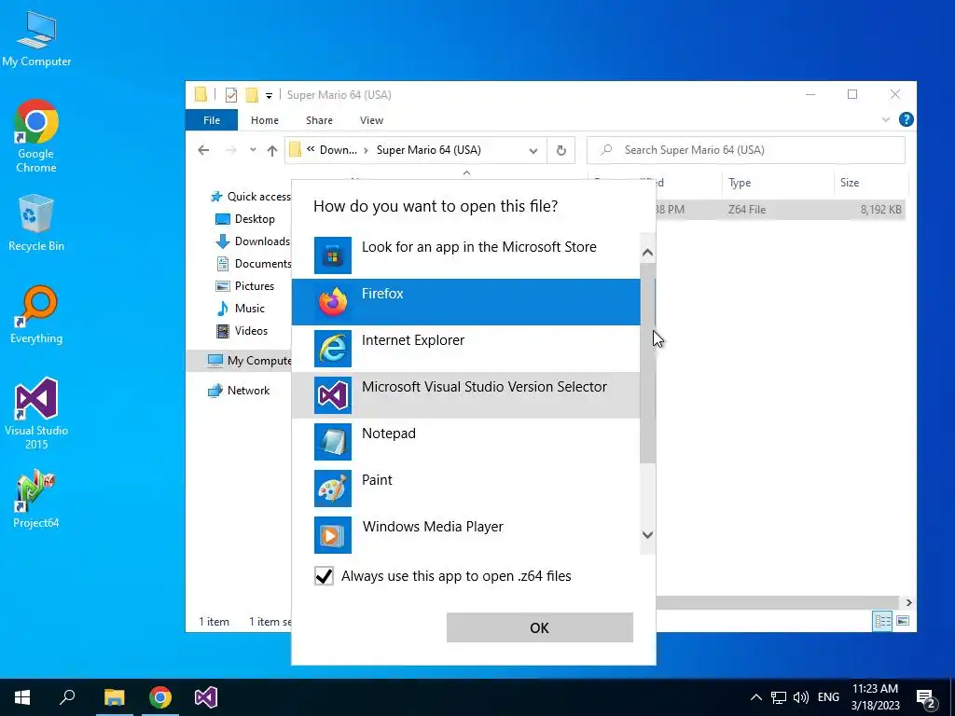The height and width of the screenshot is (716, 955).
Task: Select Notepad from the app list
Action: (466, 441)
